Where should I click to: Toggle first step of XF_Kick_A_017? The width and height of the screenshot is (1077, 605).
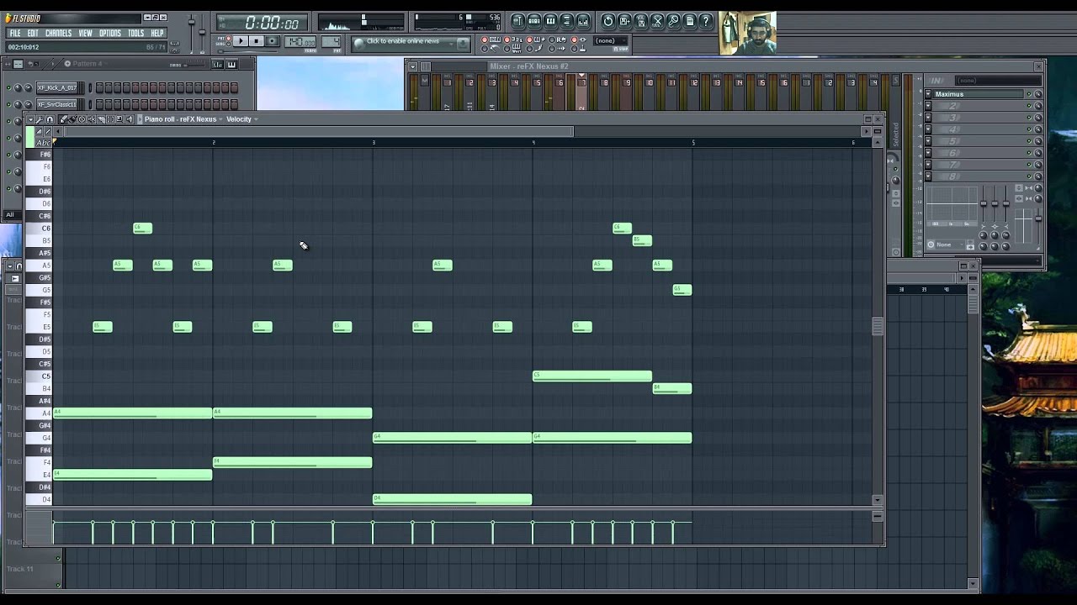pos(99,87)
